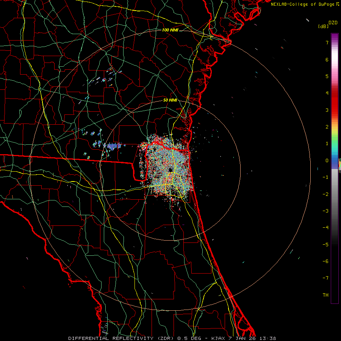Select the -7 value on the ZDR scale
The height and width of the screenshot is (341, 341).
coord(325,278)
